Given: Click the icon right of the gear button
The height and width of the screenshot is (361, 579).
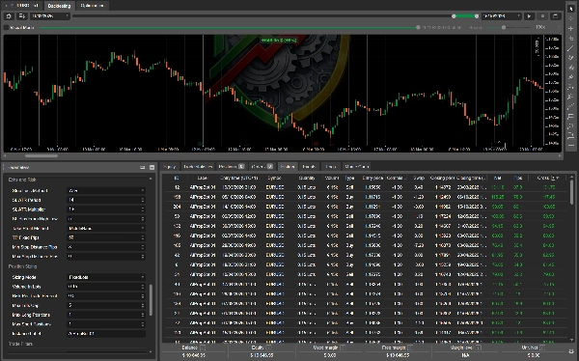Looking at the screenshot, I should [x=22, y=15].
